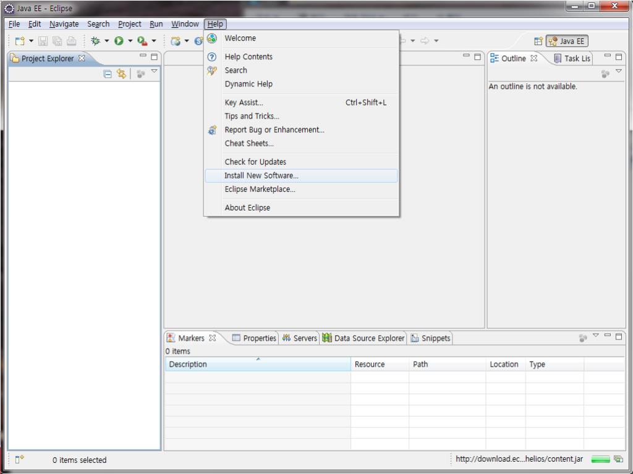The width and height of the screenshot is (633, 474).
Task: Minimize the Project Explorer panel
Action: point(143,55)
